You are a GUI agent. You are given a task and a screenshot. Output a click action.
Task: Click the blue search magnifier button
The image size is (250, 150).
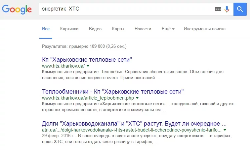tap(240, 9)
